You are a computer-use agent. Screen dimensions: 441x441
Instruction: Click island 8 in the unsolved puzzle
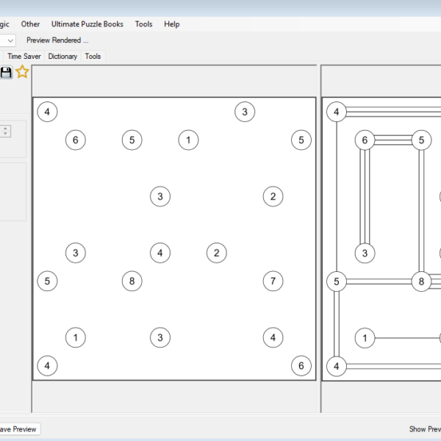pos(132,281)
